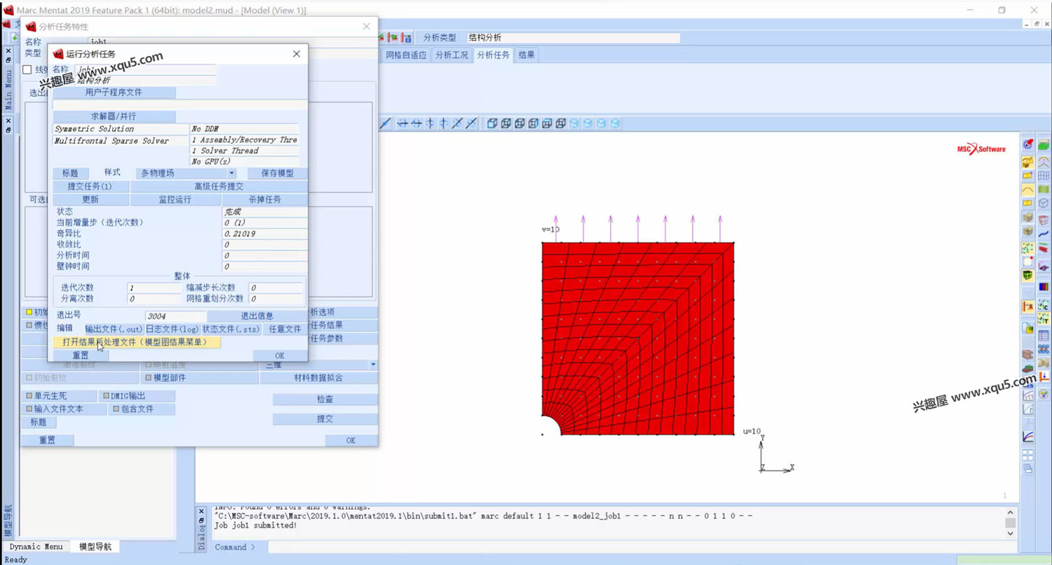Image resolution: width=1052 pixels, height=565 pixels.
Task: Click the first light-blue cube view icon
Action: (574, 123)
